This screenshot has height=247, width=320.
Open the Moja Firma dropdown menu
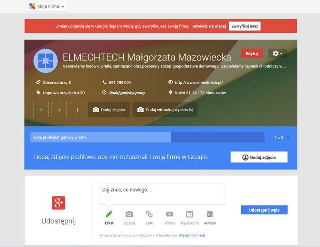pyautogui.click(x=47, y=7)
